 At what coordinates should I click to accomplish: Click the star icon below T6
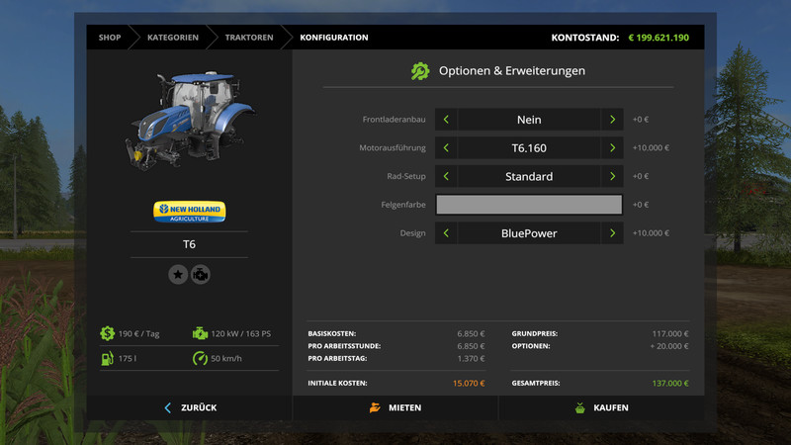[x=178, y=274]
